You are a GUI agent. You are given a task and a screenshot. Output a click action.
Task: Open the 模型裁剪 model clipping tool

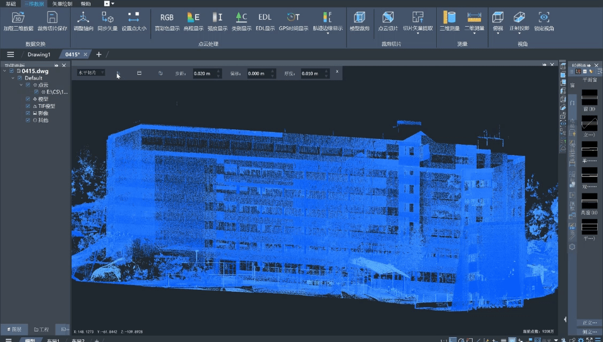pyautogui.click(x=359, y=18)
